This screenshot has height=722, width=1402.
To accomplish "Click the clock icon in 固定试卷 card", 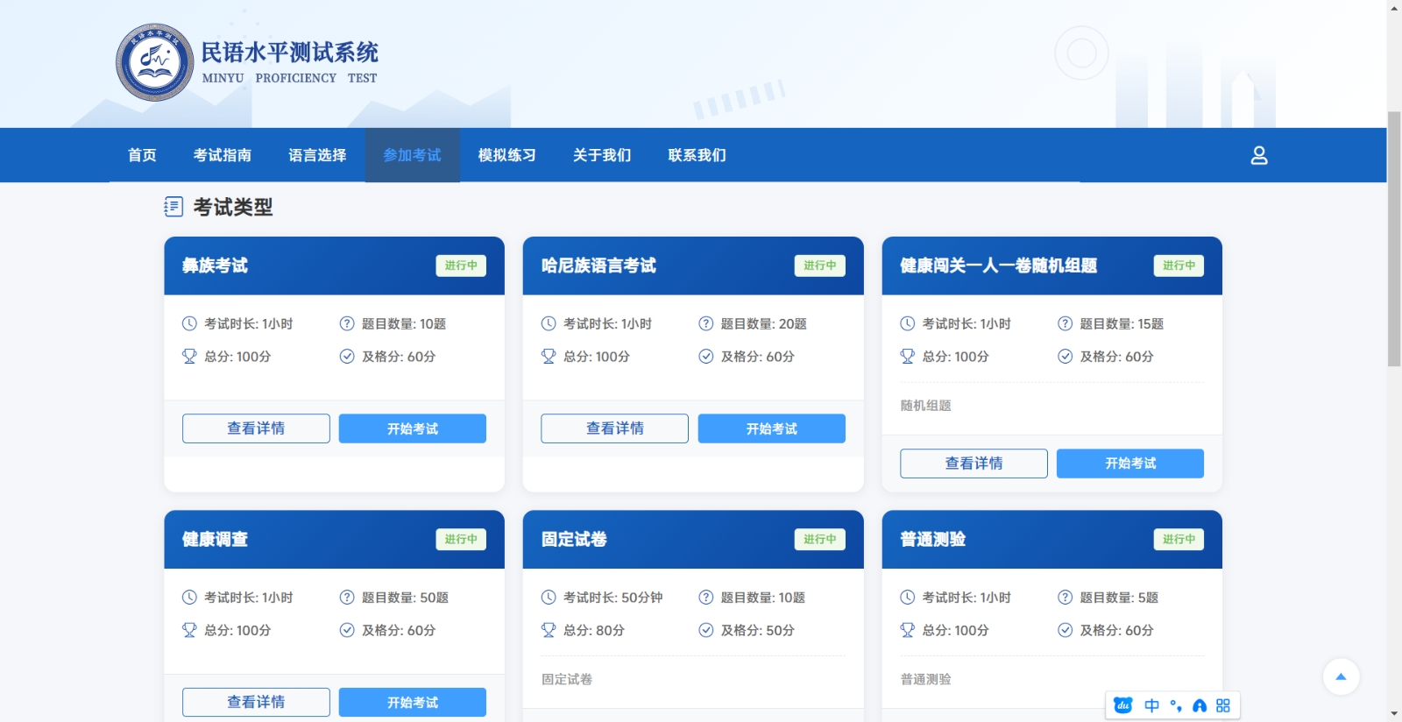I will 549,598.
